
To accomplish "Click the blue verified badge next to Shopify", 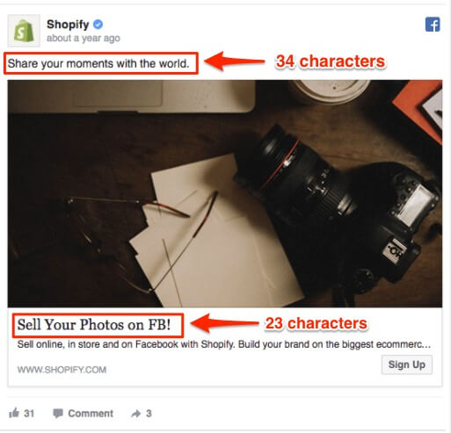I will (98, 25).
